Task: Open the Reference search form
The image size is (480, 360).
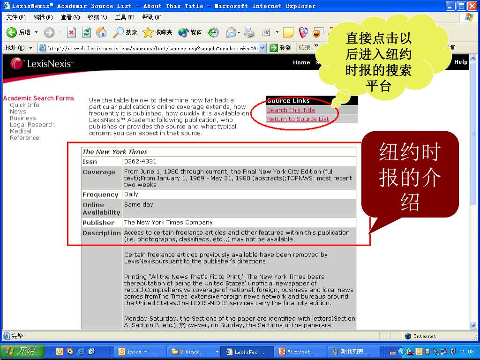Action: (x=24, y=138)
